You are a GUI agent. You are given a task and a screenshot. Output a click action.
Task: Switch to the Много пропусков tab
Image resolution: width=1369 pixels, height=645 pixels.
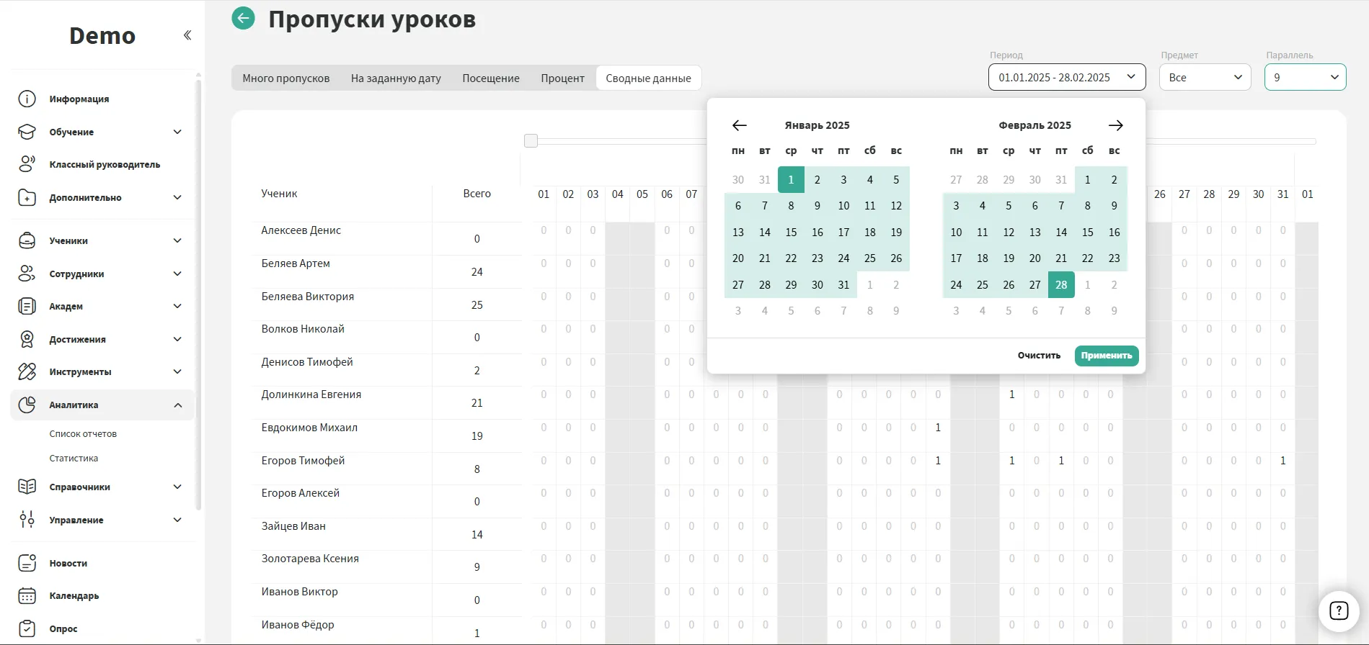(x=286, y=78)
